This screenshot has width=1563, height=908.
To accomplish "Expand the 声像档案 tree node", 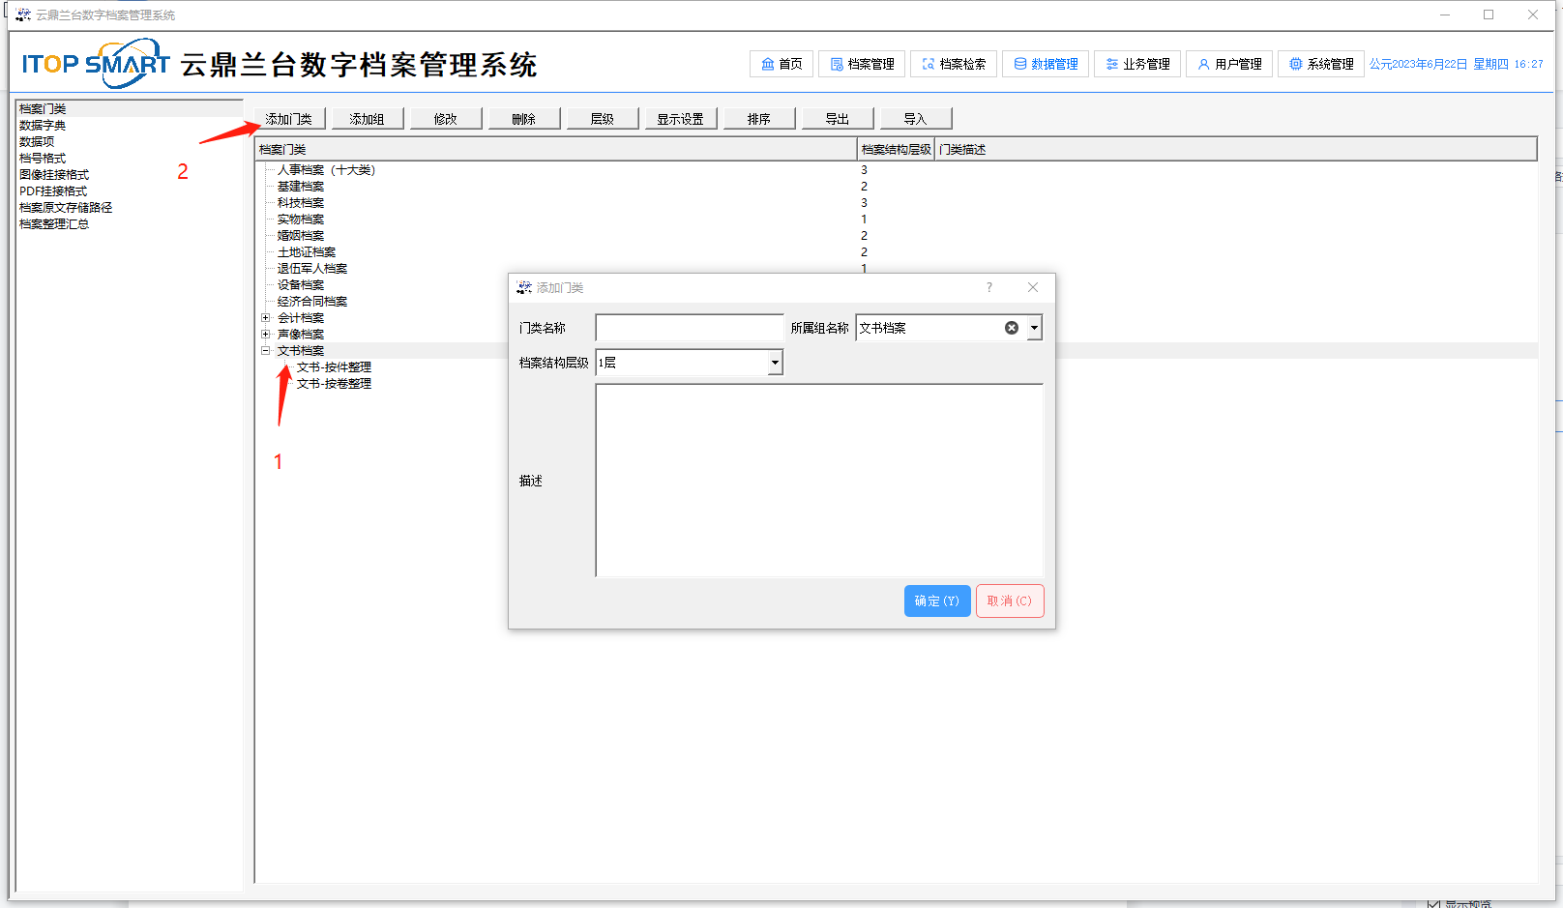I will click(266, 334).
